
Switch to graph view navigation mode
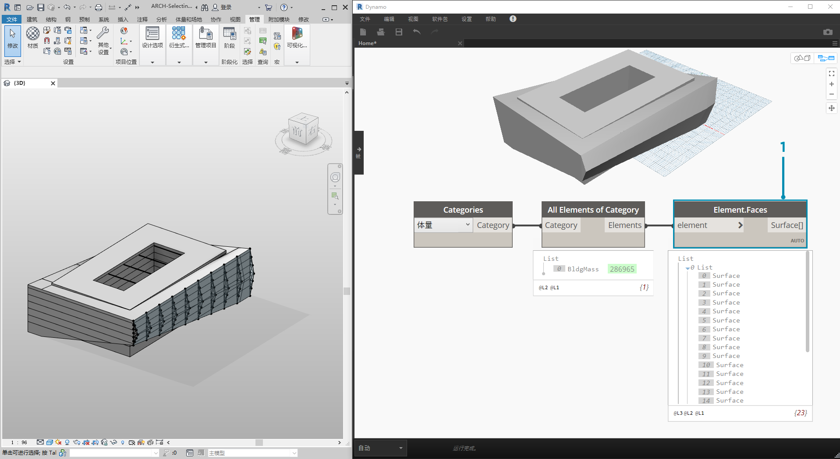(x=826, y=58)
